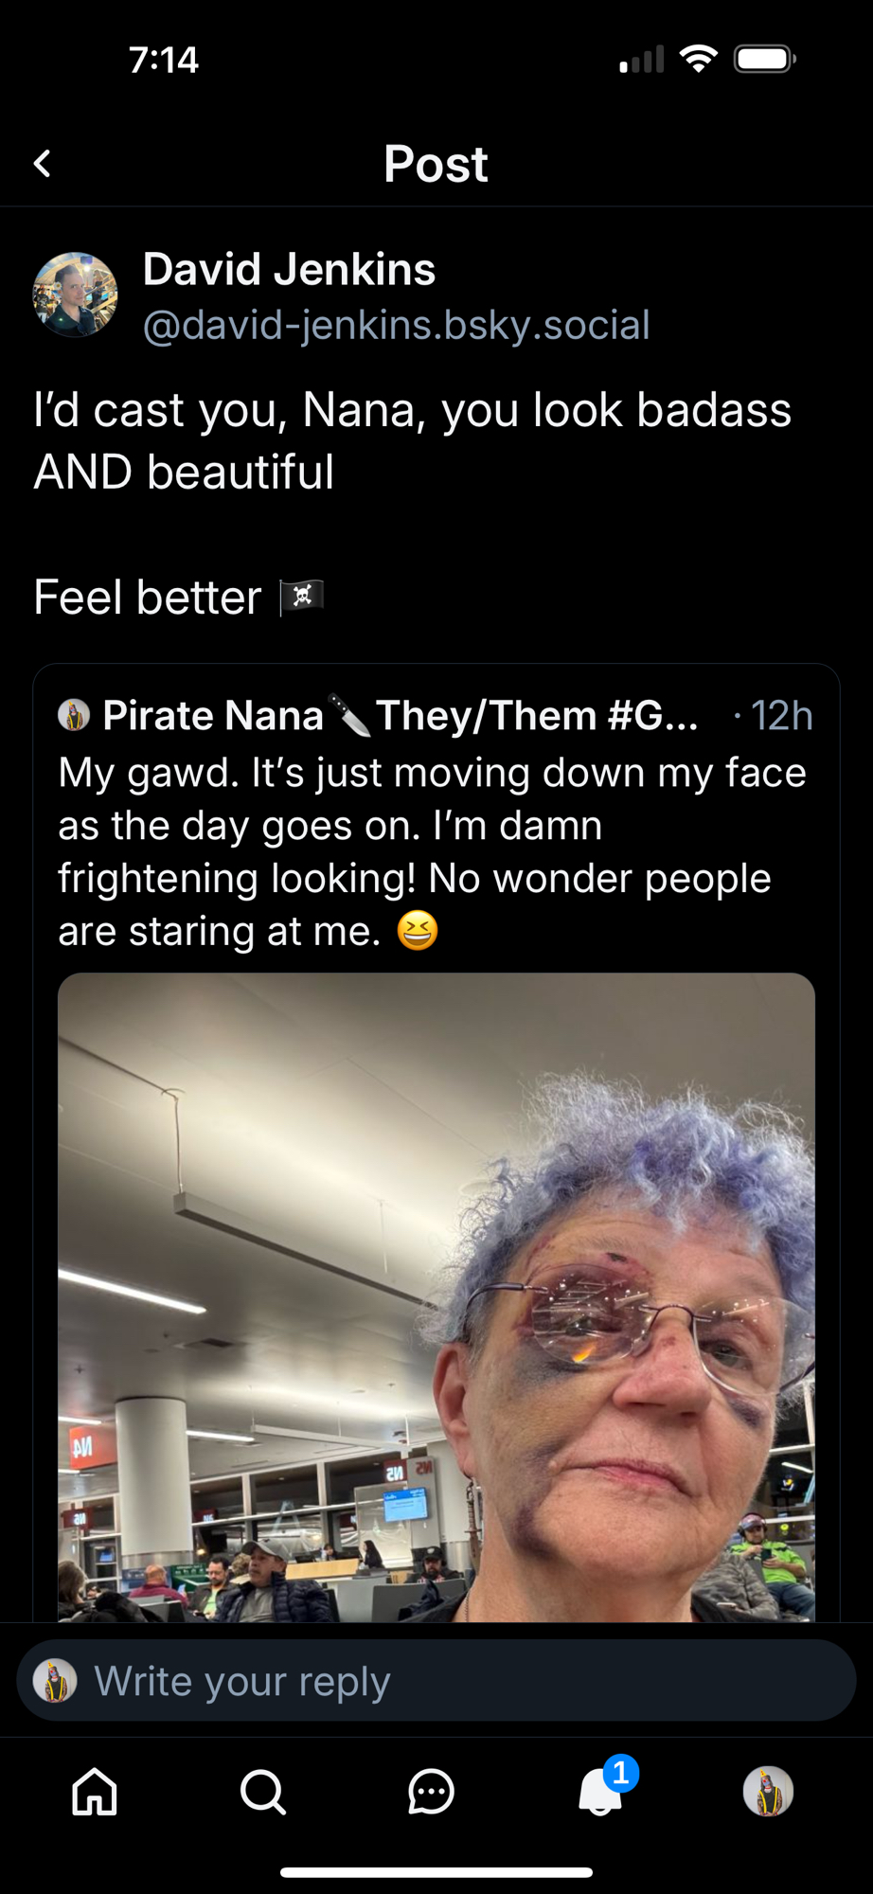Open the quoted post text
The width and height of the screenshot is (873, 1894).
click(x=432, y=851)
